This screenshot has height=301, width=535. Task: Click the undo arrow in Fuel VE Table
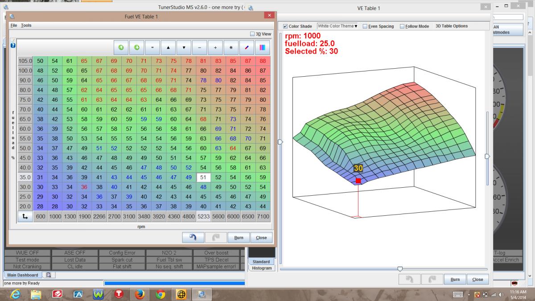point(193,238)
